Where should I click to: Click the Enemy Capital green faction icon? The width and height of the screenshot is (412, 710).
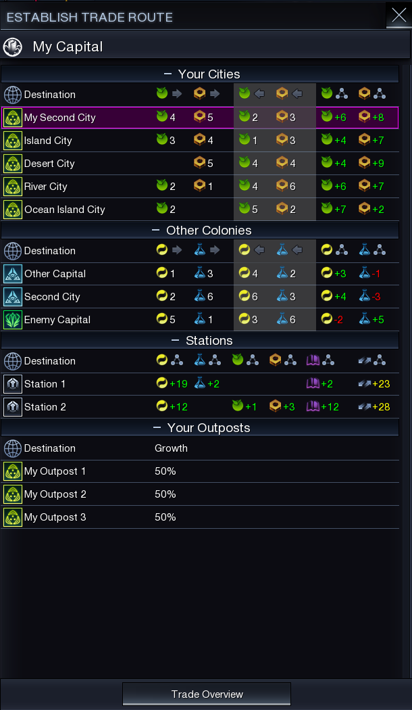[12, 320]
